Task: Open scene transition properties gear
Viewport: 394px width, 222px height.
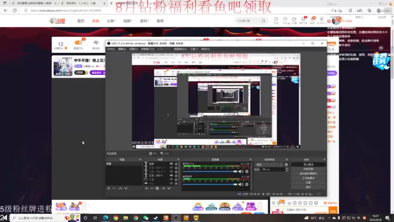Action: click(x=286, y=165)
